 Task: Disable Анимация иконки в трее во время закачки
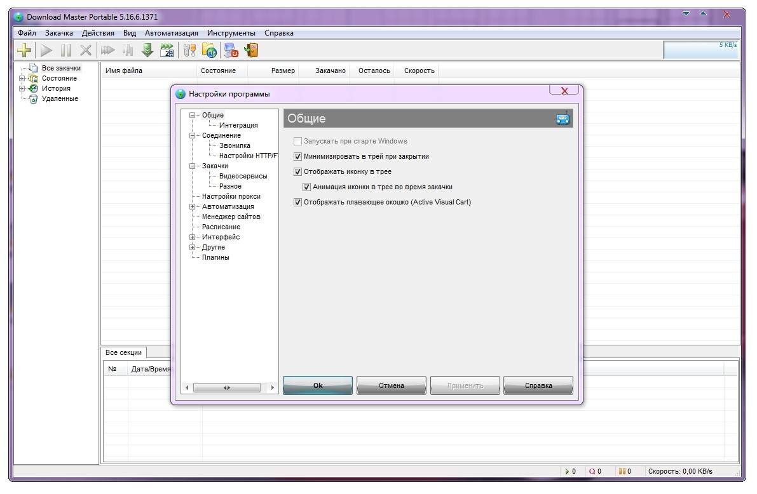click(306, 187)
